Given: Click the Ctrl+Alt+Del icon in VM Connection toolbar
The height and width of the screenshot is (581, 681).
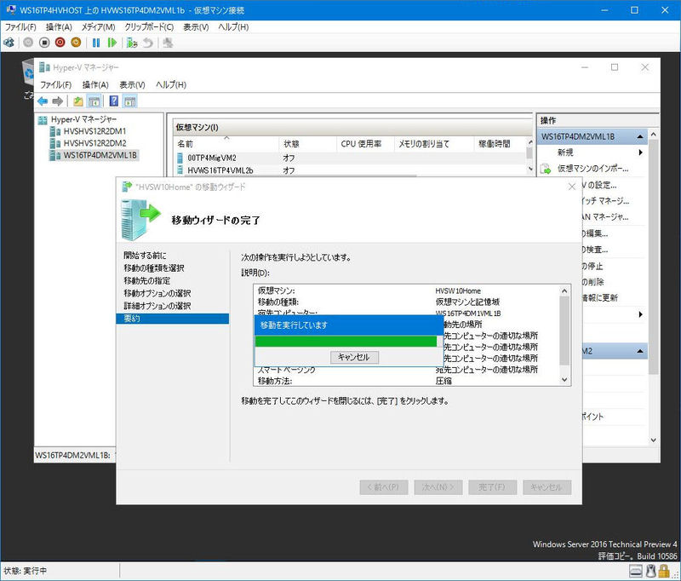Looking at the screenshot, I should coord(9,43).
